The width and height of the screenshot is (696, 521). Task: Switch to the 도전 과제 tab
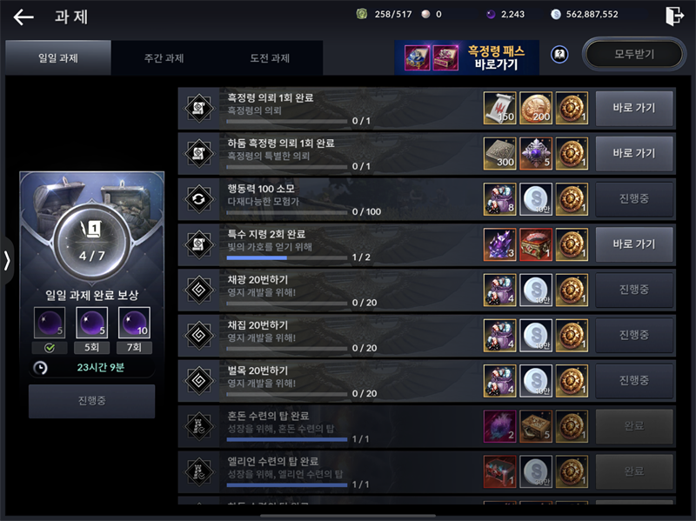270,58
